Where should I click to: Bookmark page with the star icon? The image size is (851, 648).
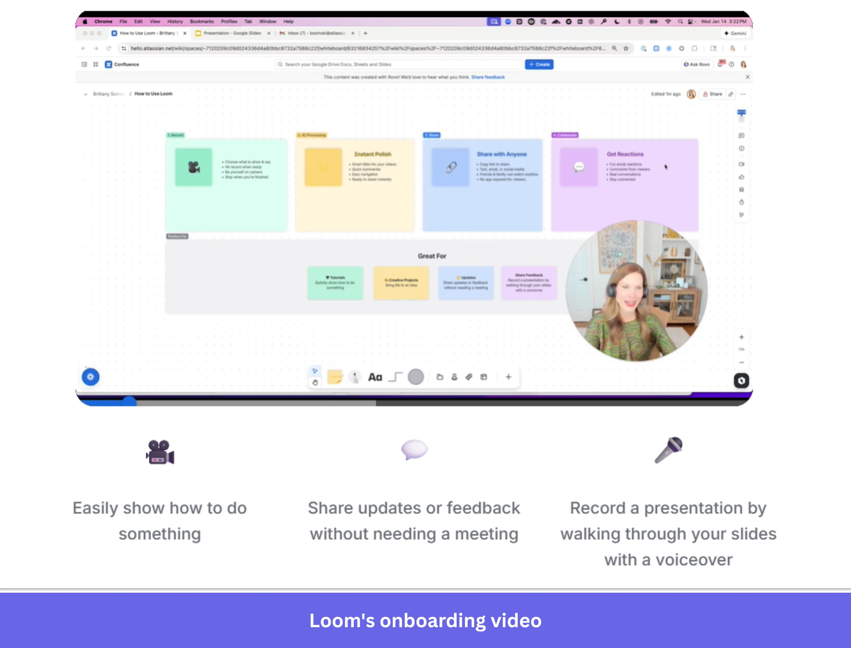pos(626,48)
